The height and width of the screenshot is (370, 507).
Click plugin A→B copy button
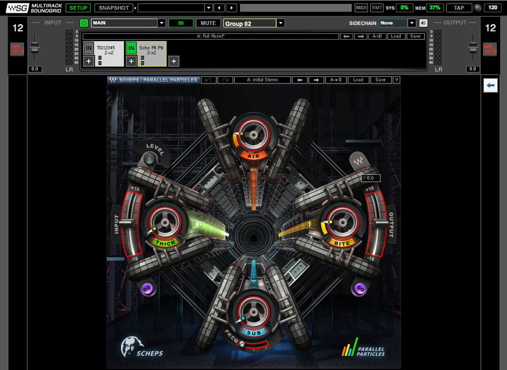336,80
